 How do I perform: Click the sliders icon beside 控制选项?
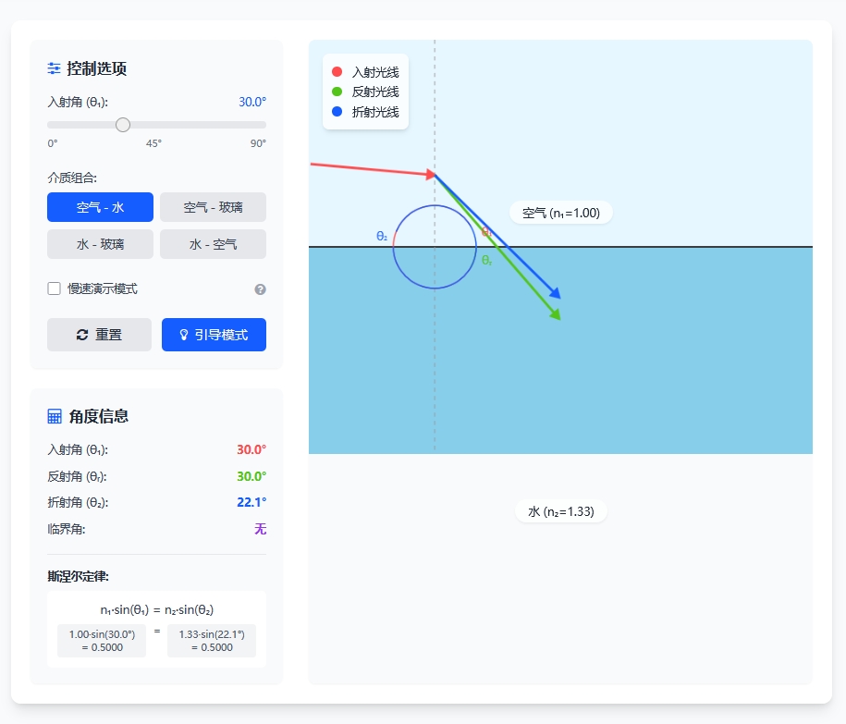pos(54,68)
